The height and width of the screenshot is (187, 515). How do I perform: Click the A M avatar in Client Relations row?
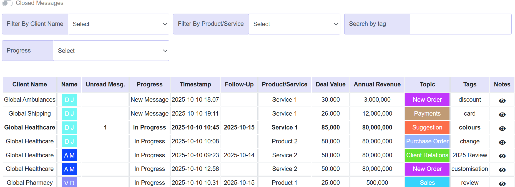pyautogui.click(x=69, y=155)
